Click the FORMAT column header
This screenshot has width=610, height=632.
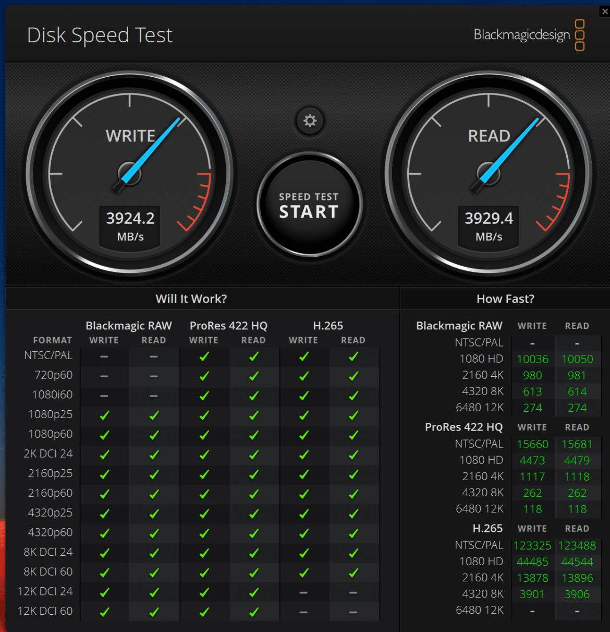(x=53, y=340)
